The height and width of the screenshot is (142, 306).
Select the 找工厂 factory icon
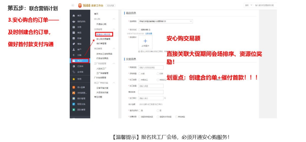[74, 61]
